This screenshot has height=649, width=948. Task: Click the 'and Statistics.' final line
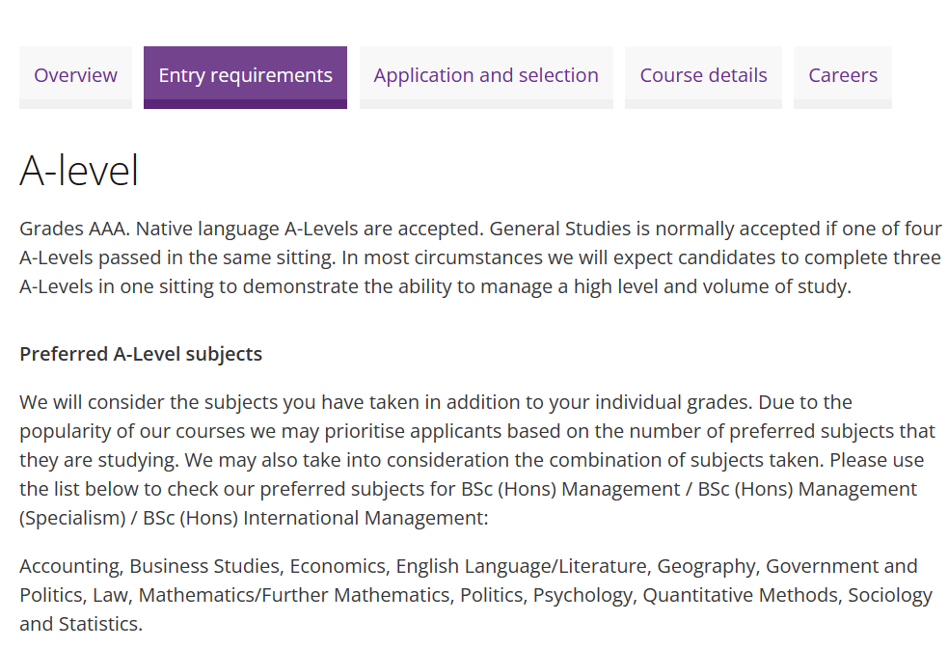pos(81,624)
